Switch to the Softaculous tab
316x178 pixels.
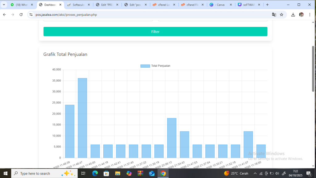coord(79,5)
